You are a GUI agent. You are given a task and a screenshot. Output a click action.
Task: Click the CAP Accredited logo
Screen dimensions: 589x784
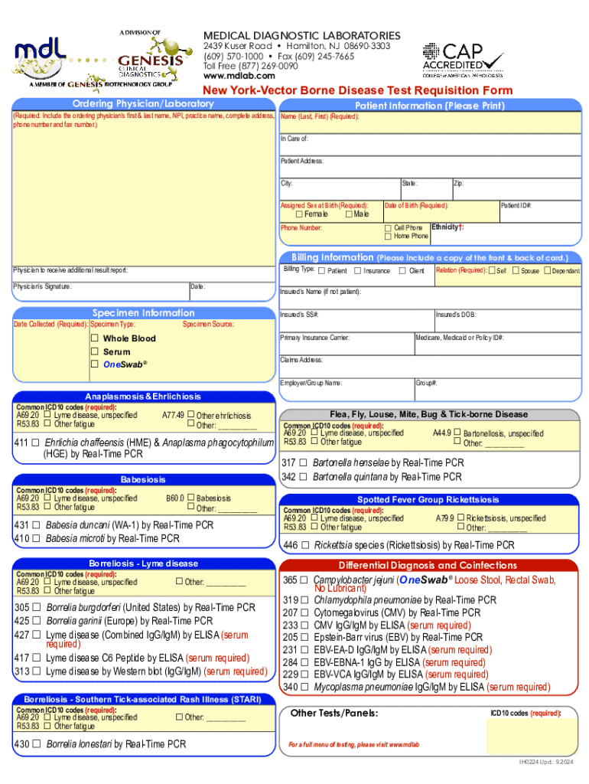click(462, 58)
